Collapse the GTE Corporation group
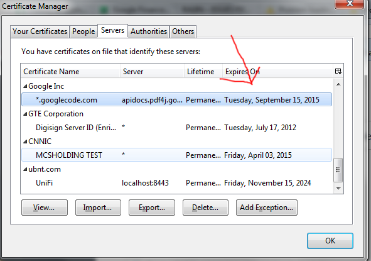Screen dimensions: 371x261 (25, 114)
